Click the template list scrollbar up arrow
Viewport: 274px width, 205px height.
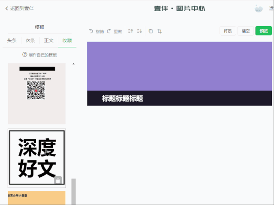point(73,64)
